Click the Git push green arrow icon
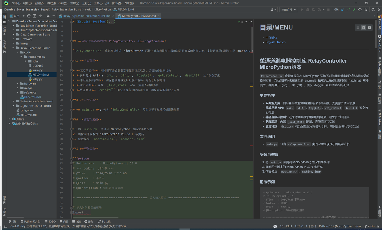The height and width of the screenshot is (230, 382). pos(354,10)
